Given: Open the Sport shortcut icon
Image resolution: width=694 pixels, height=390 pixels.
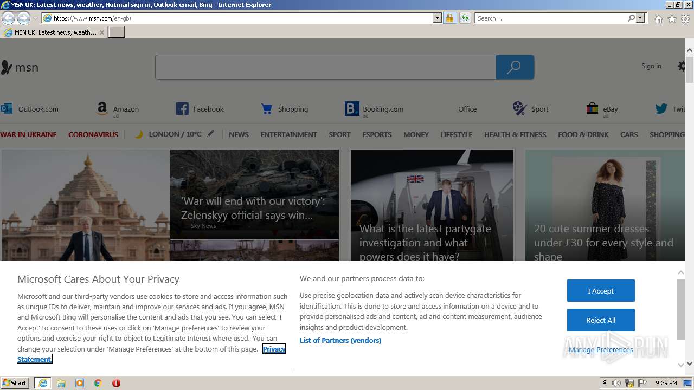Looking at the screenshot, I should (519, 108).
